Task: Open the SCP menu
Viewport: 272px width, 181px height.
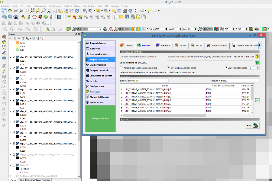Action: point(107,6)
